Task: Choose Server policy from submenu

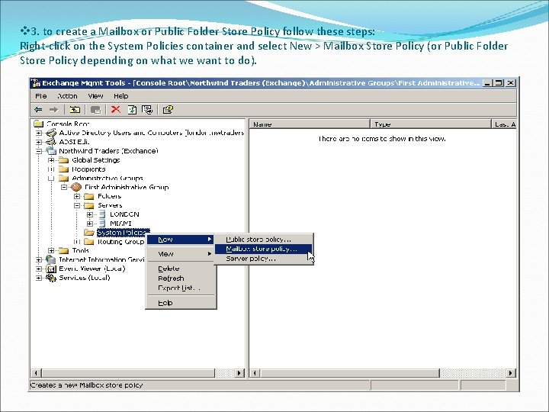Action: [x=263, y=259]
